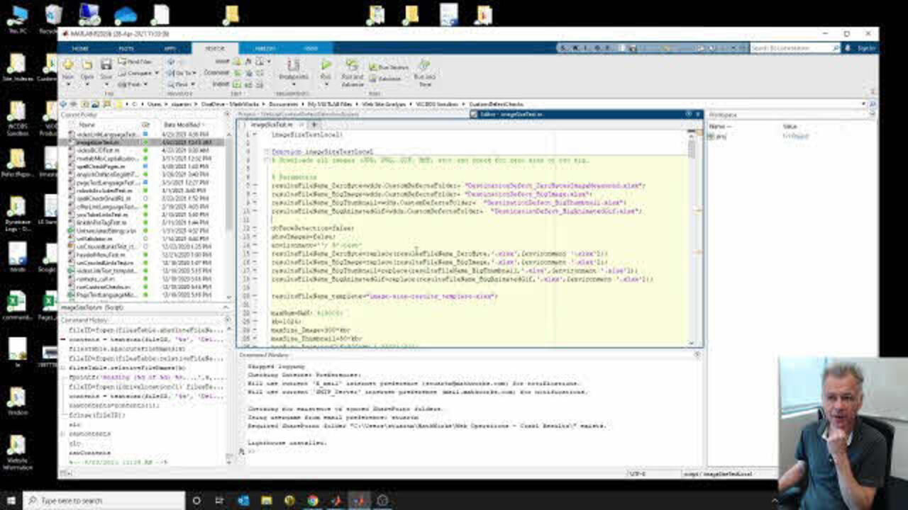Open the Compare dropdown arrow

(x=157, y=73)
